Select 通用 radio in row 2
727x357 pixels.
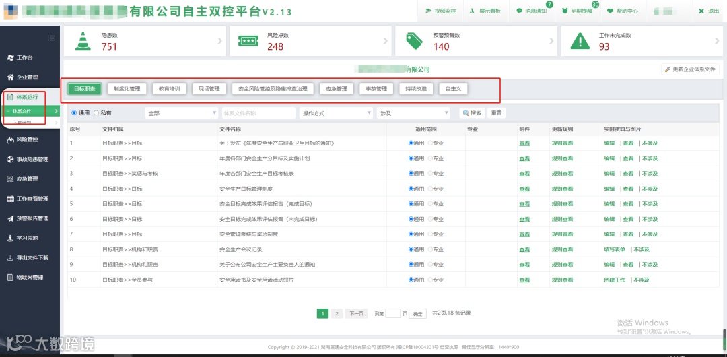(x=411, y=158)
